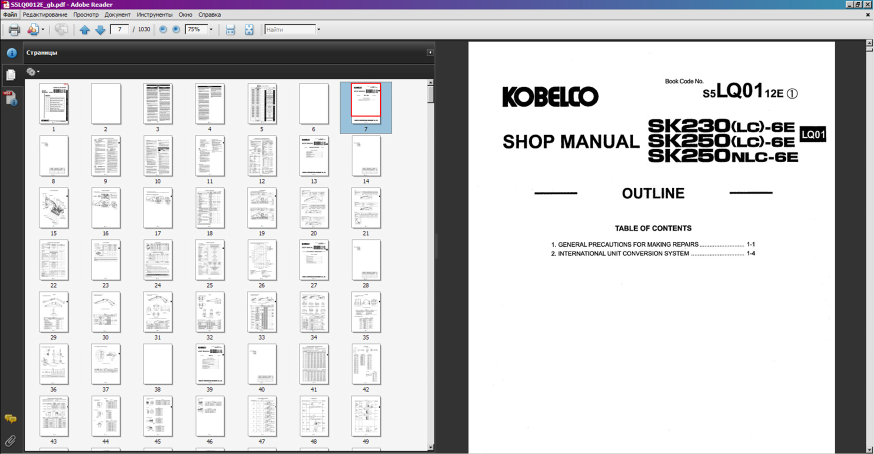The image size is (874, 454).
Task: Click the blue info icon in sidebar
Action: (x=11, y=52)
